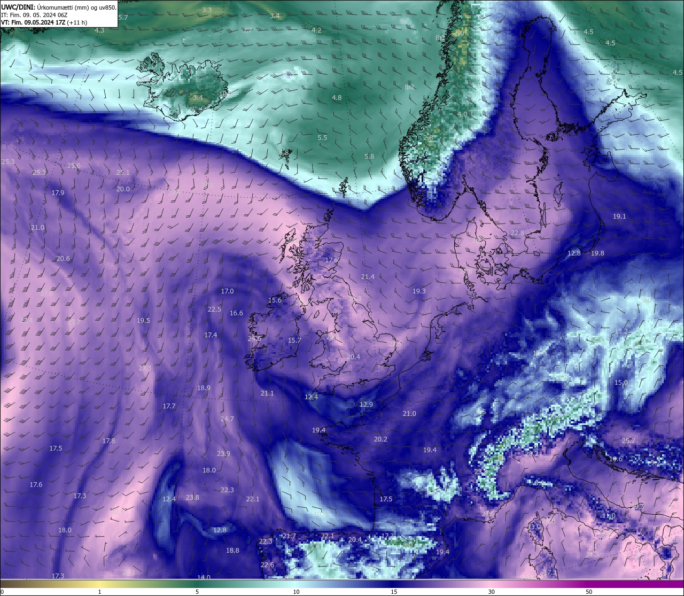
Task: Click the '15' tick label on the color scale
Action: coord(394,592)
